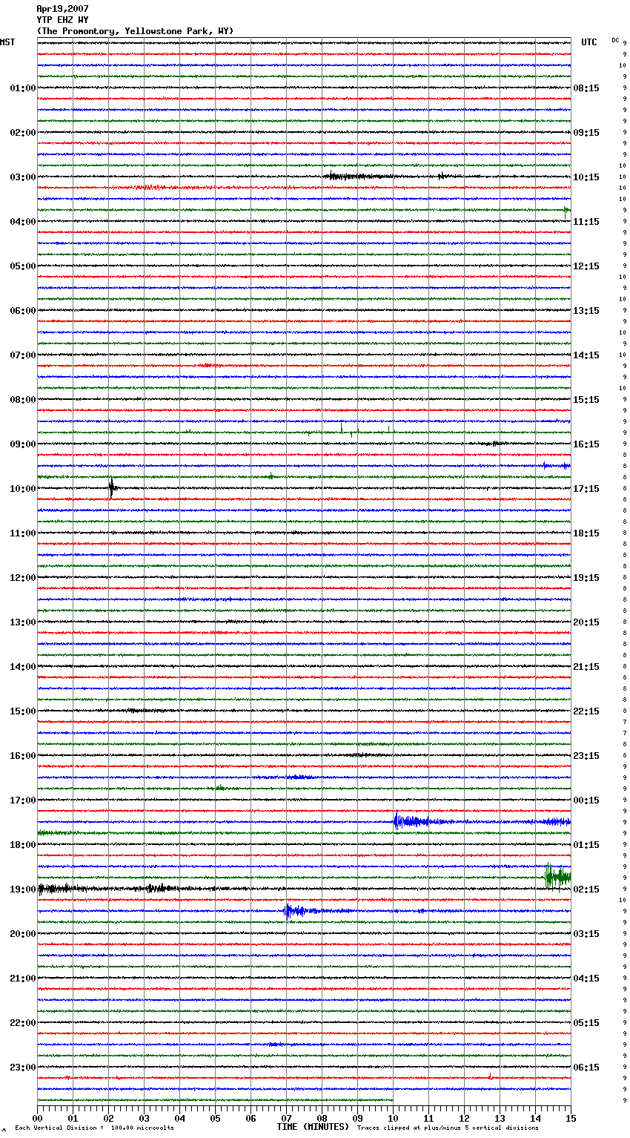Viewport: 630px width, 1138px height.
Task: Click the date label Apr19,2007
Action: (x=62, y=9)
